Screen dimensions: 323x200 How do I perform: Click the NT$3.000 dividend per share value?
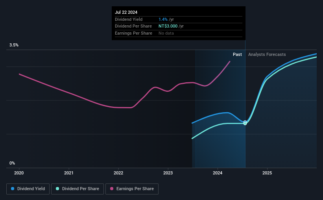pos(168,26)
